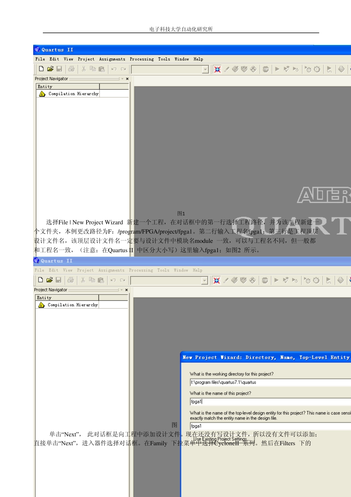This screenshot has height=497, width=351.
Task: Click Open file icon in lower Quartus window
Action: tap(50, 280)
